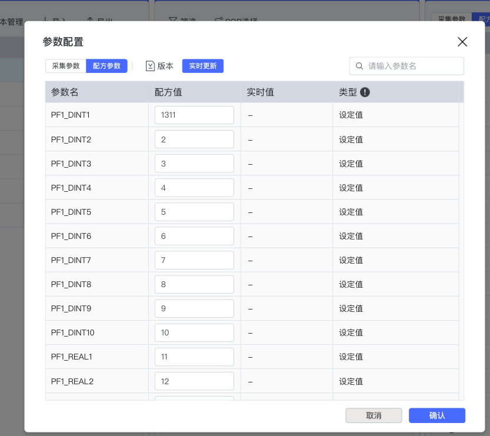Click the info icon next to 类型
The image size is (490, 436).
pyautogui.click(x=365, y=92)
